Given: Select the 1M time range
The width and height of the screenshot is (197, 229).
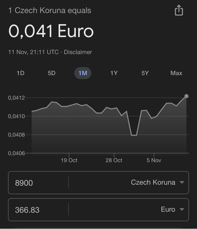Looking at the screenshot, I should (83, 73).
